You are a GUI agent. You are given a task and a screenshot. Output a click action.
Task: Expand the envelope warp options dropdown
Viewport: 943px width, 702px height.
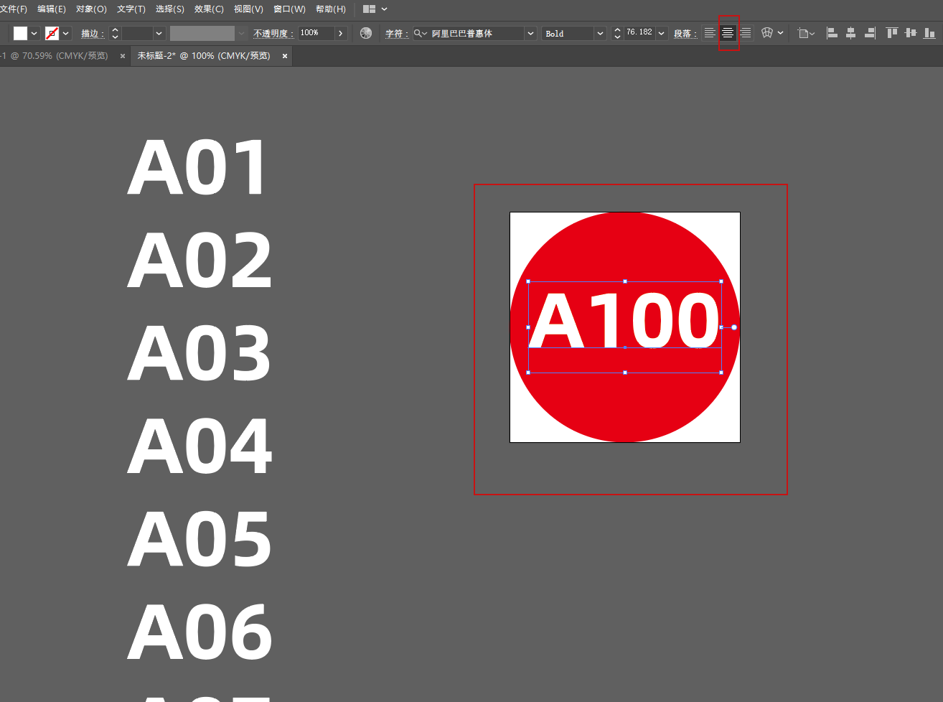(x=780, y=33)
